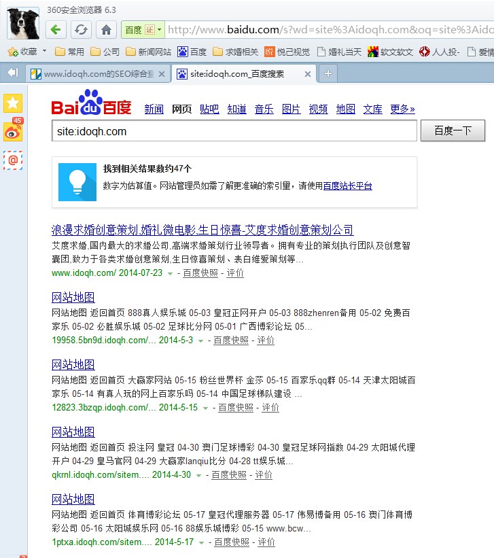
Task: Open the 人人投 bookmark
Action: tap(439, 52)
